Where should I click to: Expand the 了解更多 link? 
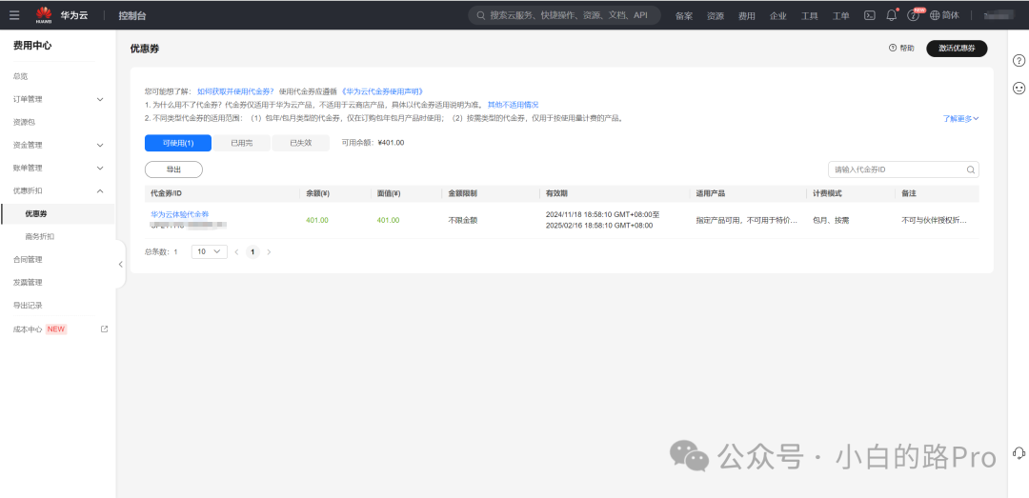(960, 119)
